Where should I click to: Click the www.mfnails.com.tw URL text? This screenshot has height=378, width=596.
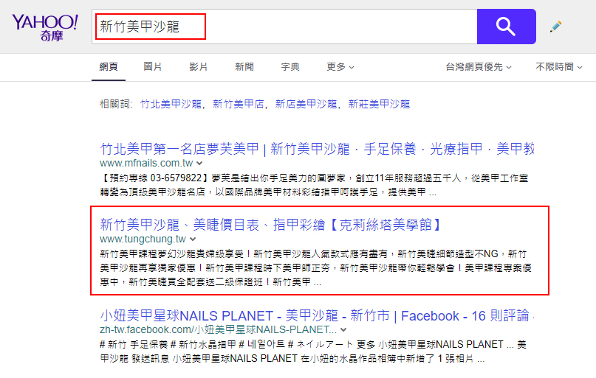tap(147, 164)
